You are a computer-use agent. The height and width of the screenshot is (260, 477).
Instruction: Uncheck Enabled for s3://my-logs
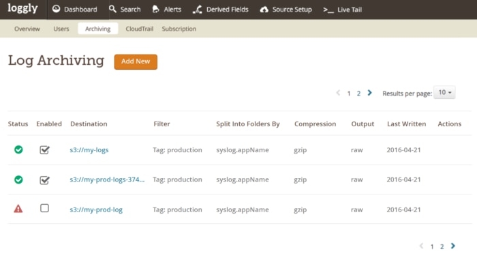[44, 149]
